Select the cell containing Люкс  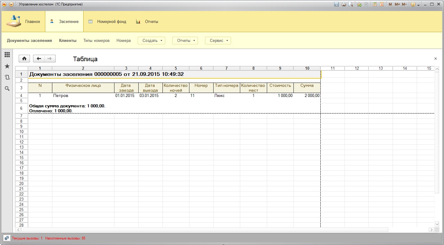click(x=226, y=96)
